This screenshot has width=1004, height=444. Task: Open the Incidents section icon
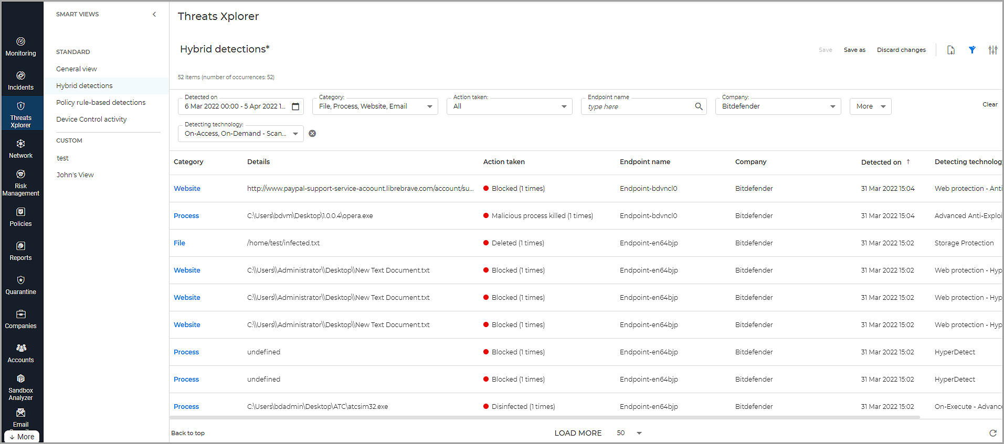(21, 75)
